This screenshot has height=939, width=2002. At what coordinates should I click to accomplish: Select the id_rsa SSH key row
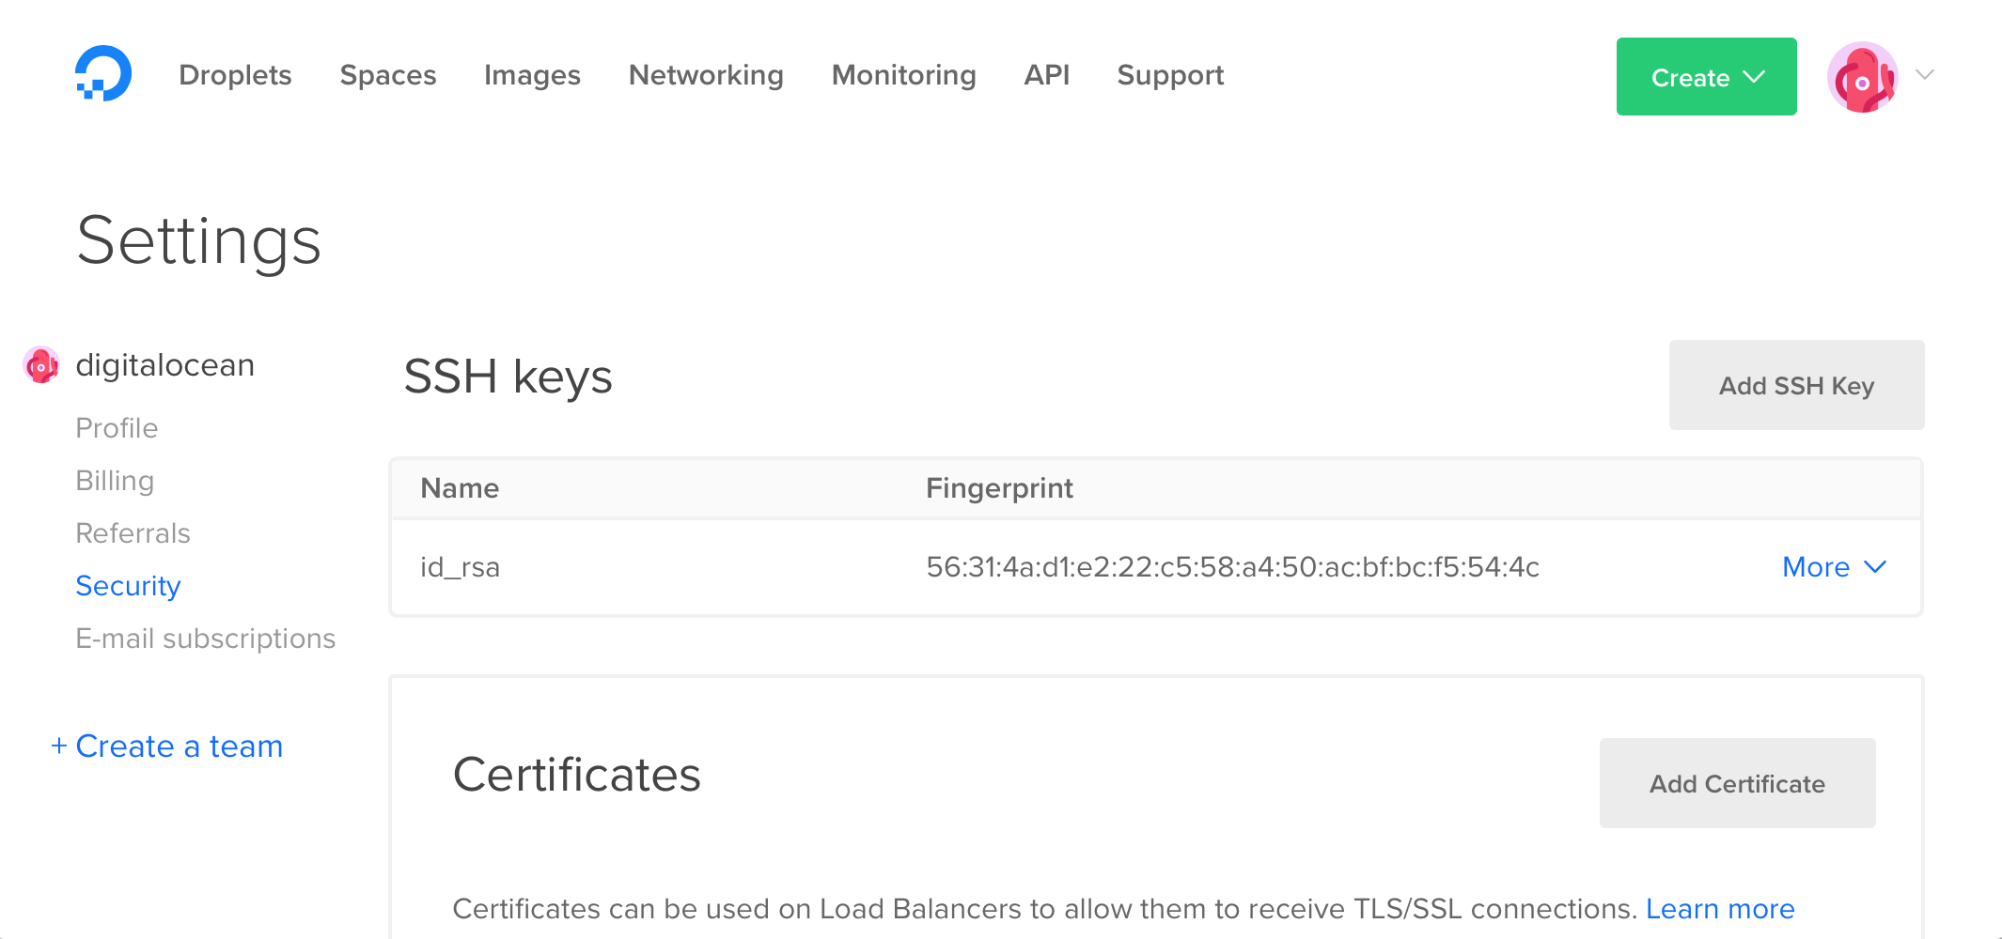tap(460, 567)
